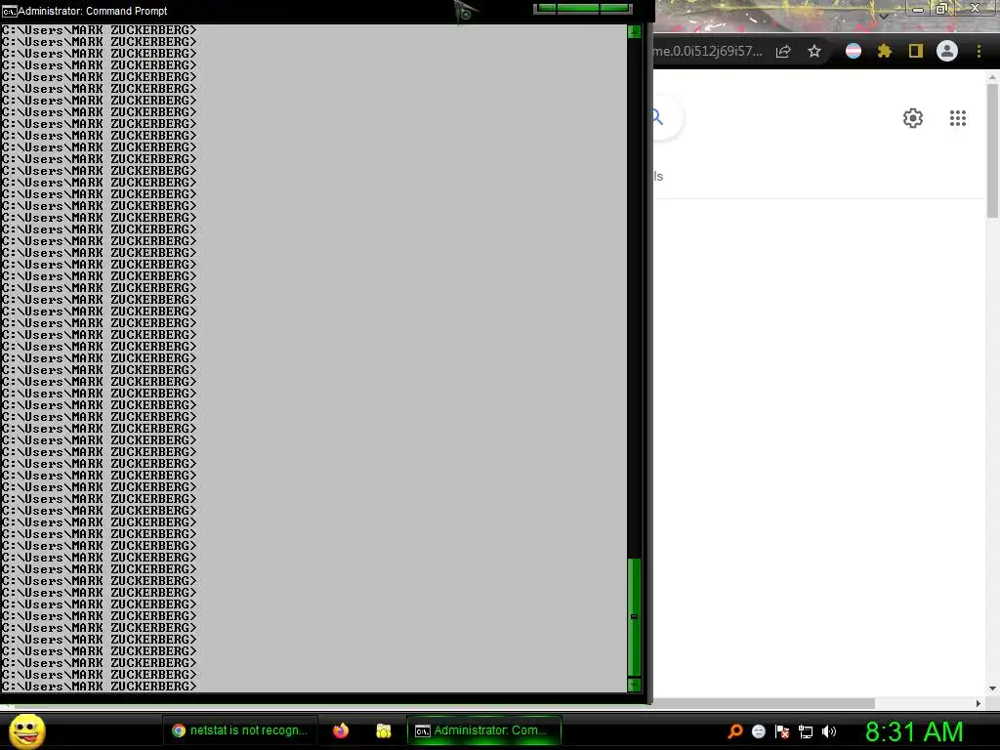Open the Action Center flag tray icon
Image resolution: width=1000 pixels, height=750 pixels.
click(x=782, y=731)
